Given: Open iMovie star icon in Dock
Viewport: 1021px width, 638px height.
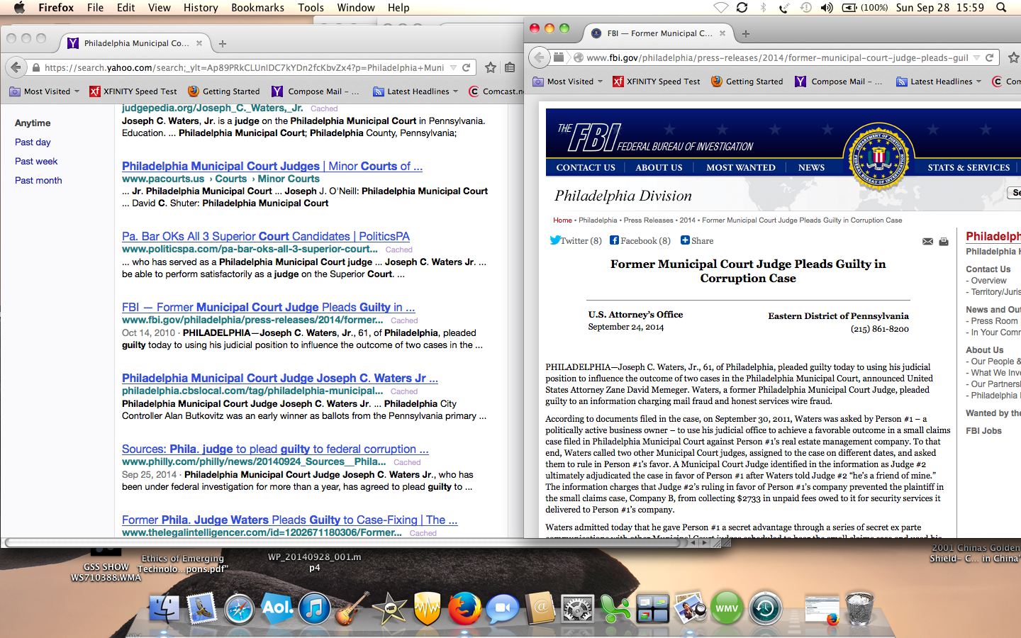Looking at the screenshot, I should [389, 609].
